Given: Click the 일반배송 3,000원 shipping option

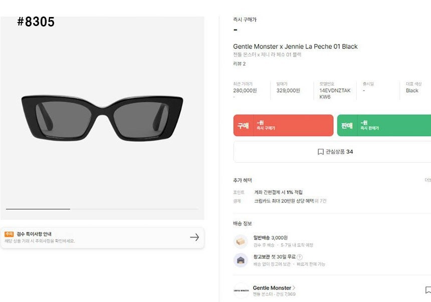Looking at the screenshot, I should click(271, 237).
